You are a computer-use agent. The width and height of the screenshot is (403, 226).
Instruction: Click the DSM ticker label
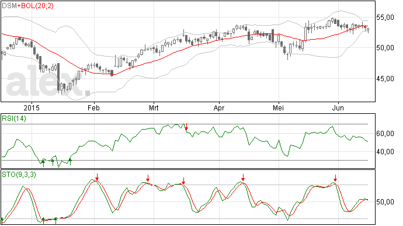(9, 6)
